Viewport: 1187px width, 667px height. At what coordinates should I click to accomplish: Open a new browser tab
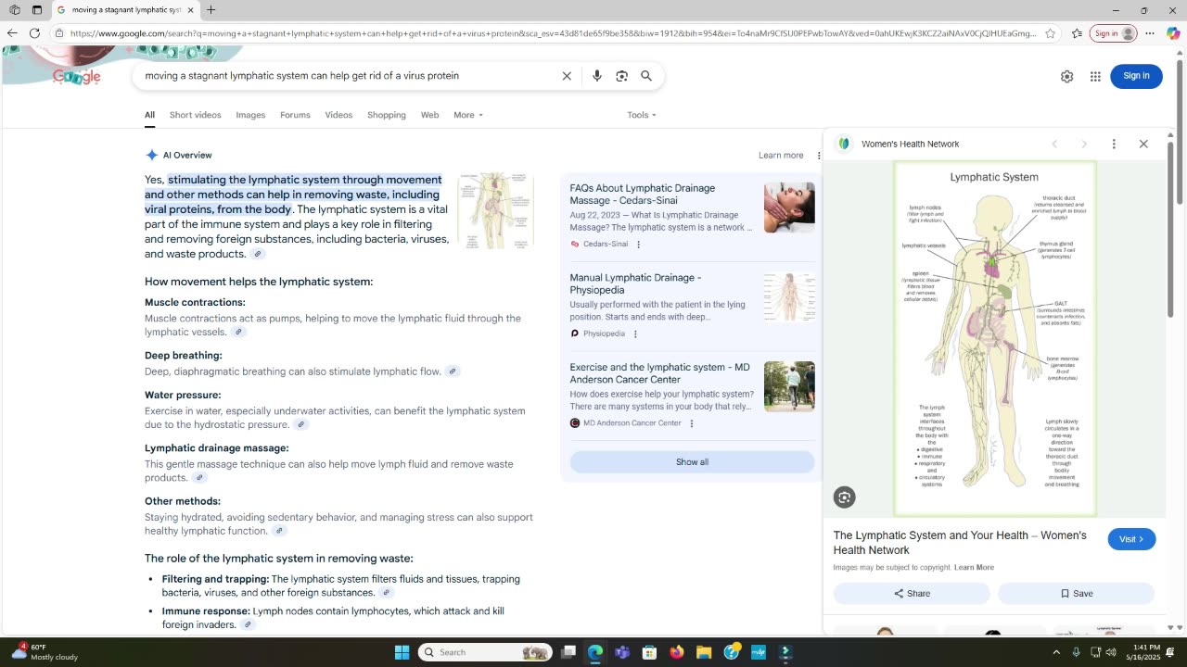click(x=211, y=10)
